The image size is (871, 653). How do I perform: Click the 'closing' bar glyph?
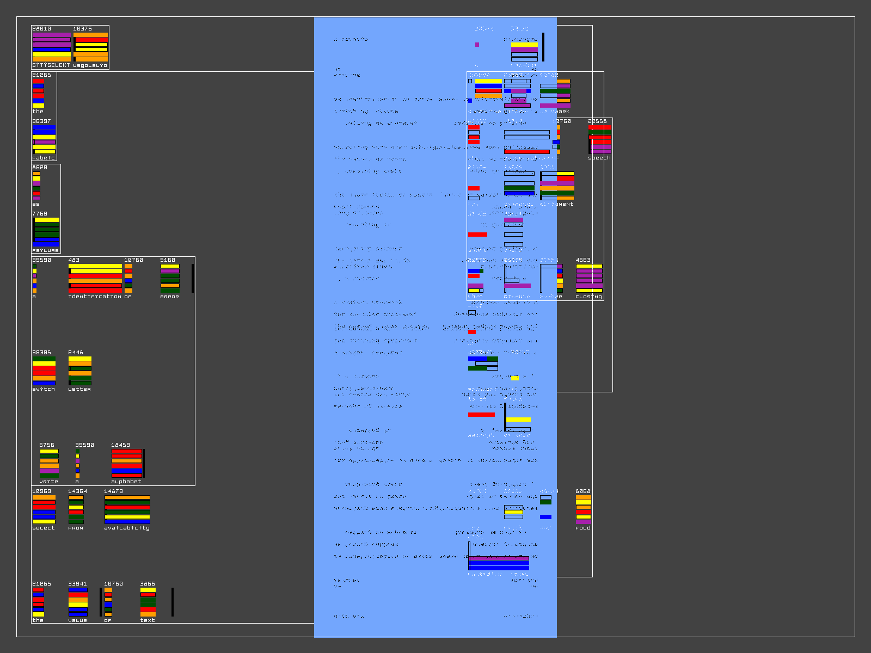(x=589, y=279)
